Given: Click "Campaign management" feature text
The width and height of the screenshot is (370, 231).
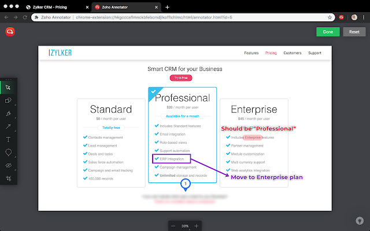Looking at the screenshot, I should click(178, 167).
